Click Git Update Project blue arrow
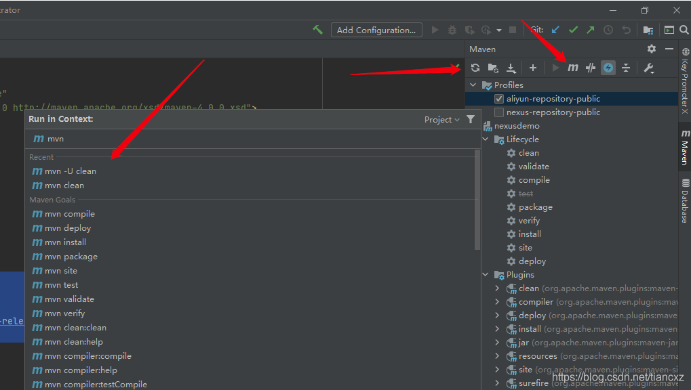Screen dimensions: 691x390 (555, 30)
